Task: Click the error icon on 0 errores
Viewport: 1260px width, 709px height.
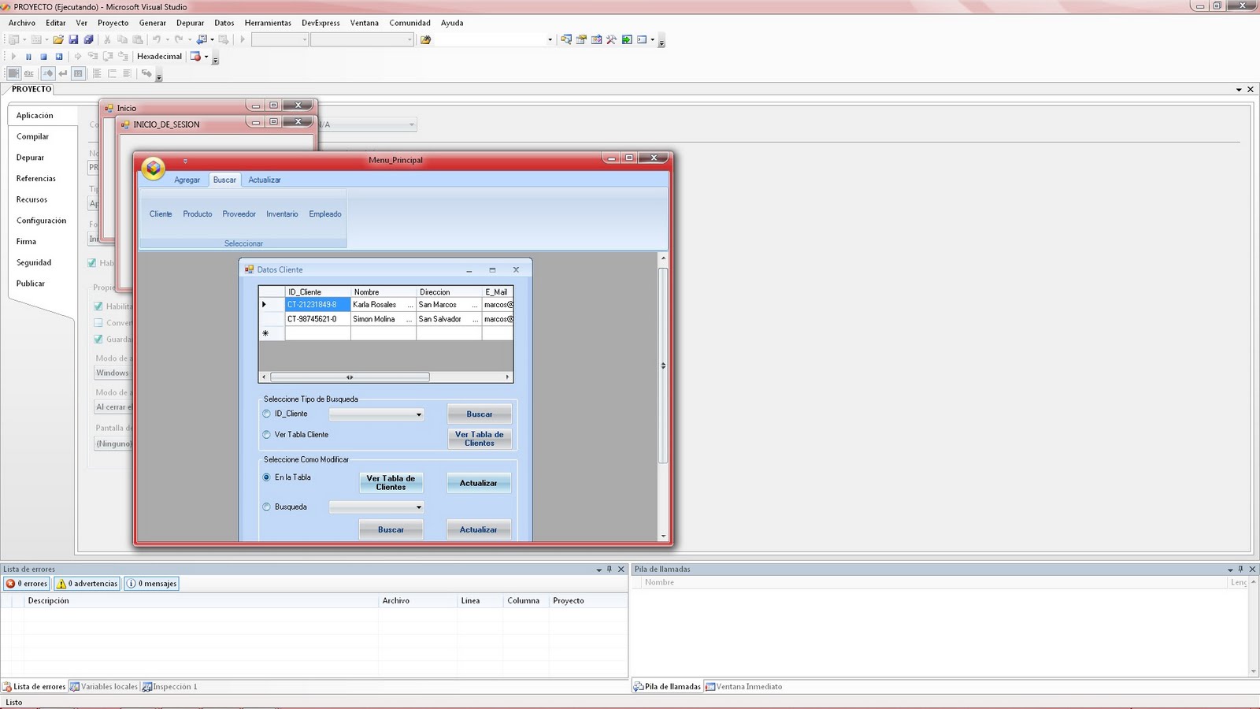Action: tap(10, 584)
